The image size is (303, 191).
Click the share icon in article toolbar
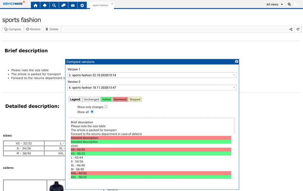click(x=291, y=29)
